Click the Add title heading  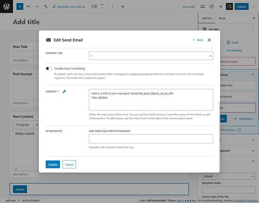(x=26, y=22)
